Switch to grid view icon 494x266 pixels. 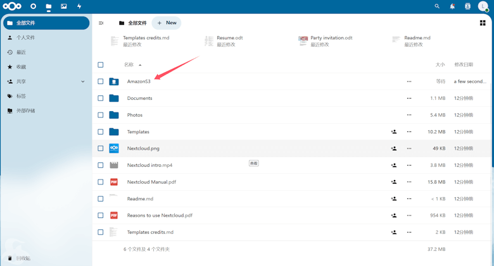483,23
